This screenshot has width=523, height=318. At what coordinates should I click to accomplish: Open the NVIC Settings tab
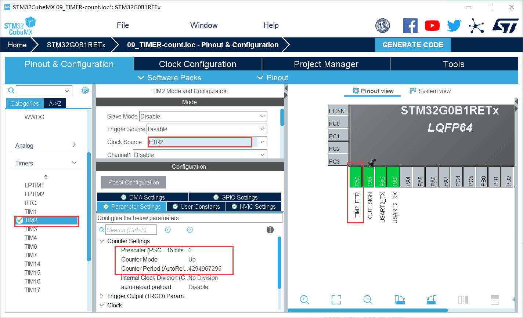point(253,206)
